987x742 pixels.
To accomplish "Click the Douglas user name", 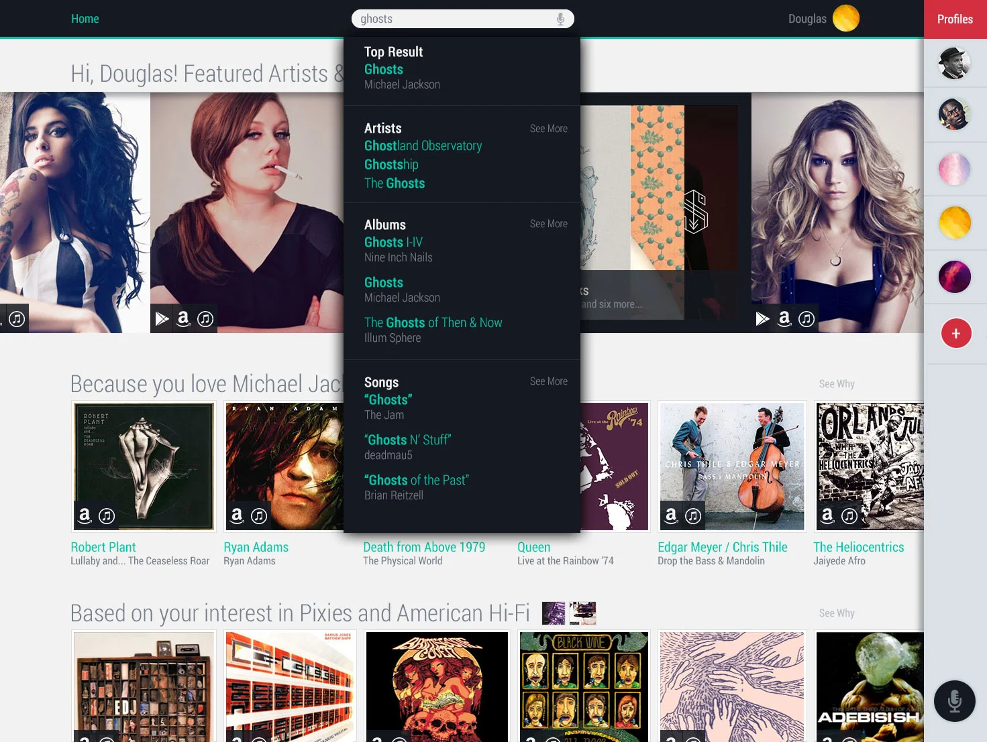I will coord(807,19).
